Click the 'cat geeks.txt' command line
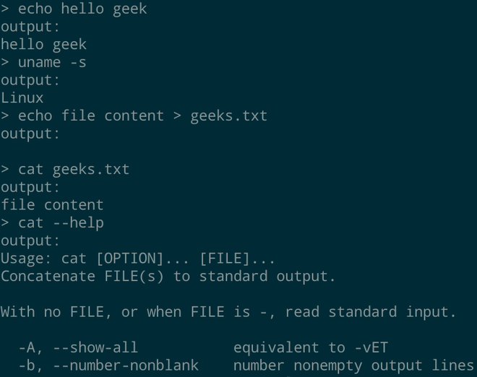Image resolution: width=477 pixels, height=377 pixels. click(65, 169)
